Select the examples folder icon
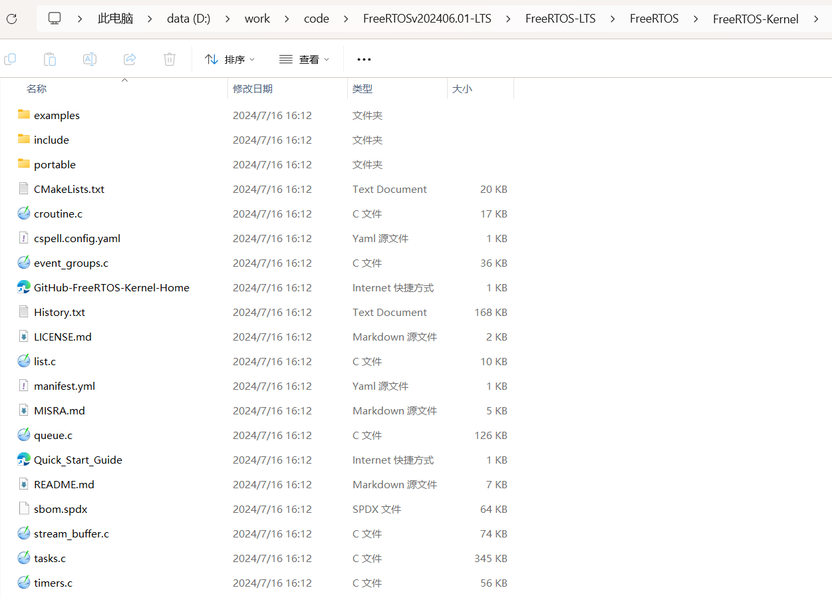832x598 pixels. pos(24,114)
